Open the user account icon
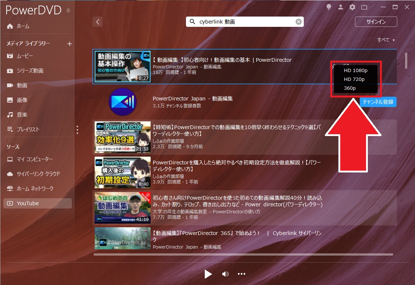Screen dimensions: 415x285 341,7
